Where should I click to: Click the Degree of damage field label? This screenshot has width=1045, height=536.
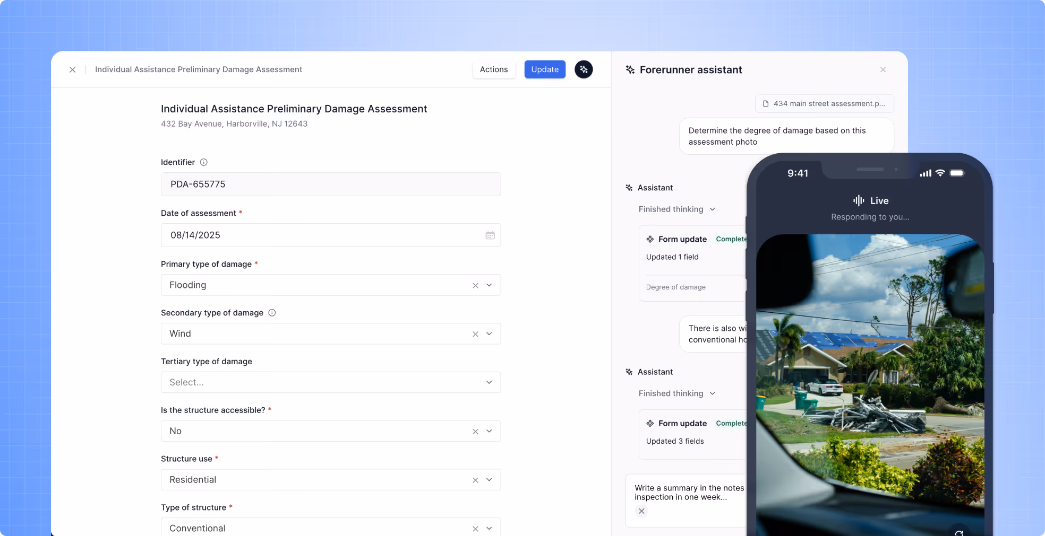[676, 287]
